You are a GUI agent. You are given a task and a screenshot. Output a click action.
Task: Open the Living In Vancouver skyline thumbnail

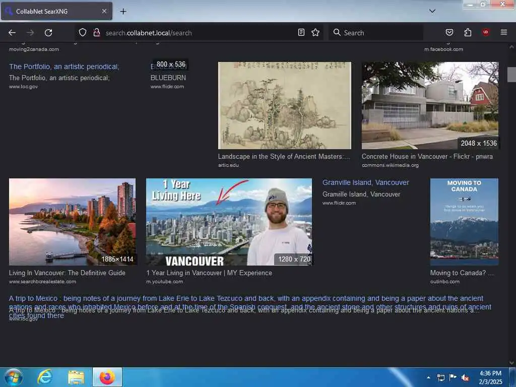click(72, 222)
